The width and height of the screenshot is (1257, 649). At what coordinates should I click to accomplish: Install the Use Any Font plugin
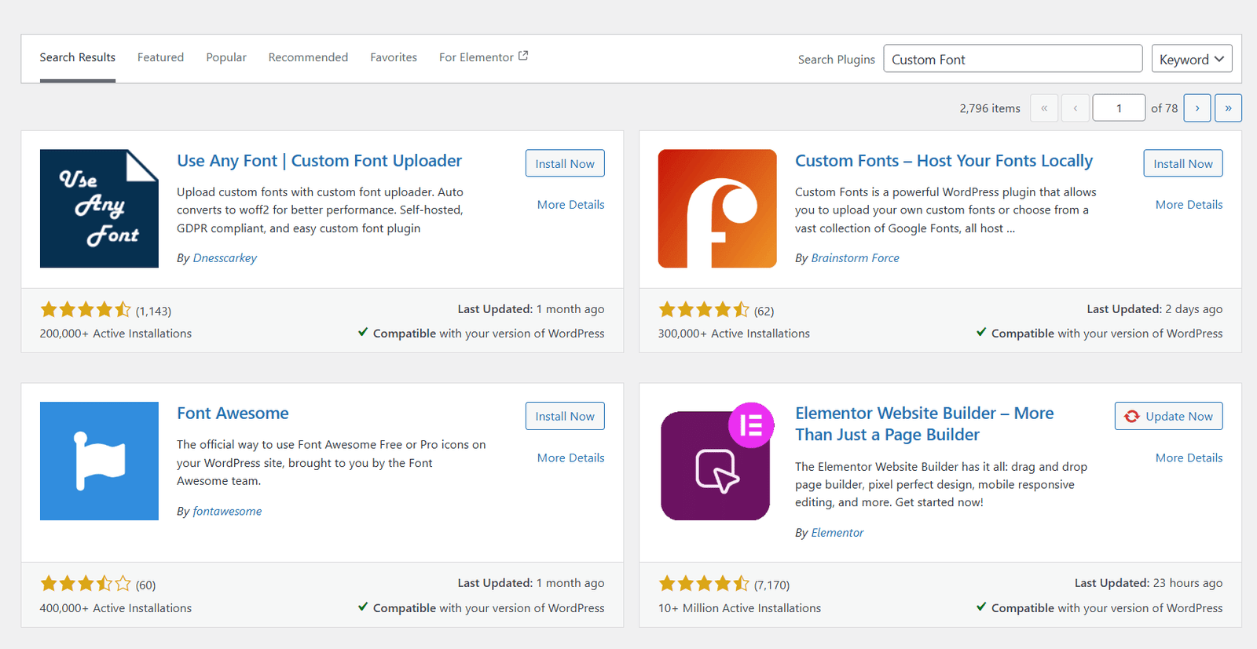[564, 163]
